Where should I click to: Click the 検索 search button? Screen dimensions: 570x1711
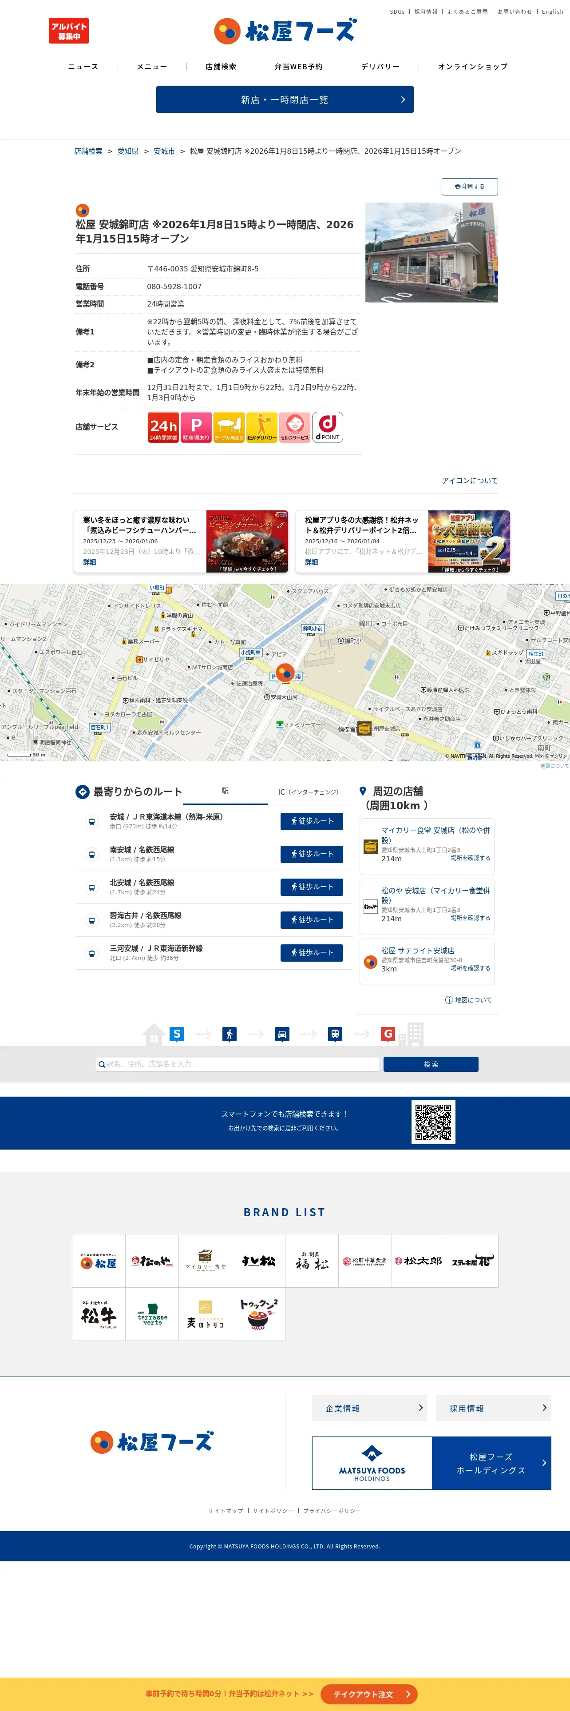point(431,1064)
